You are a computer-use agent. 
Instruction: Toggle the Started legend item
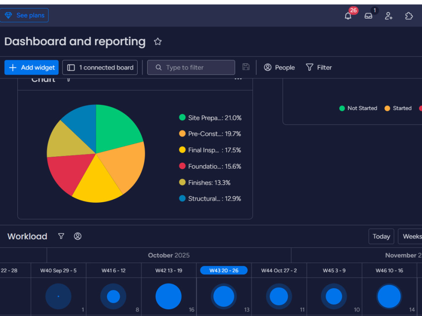point(398,108)
